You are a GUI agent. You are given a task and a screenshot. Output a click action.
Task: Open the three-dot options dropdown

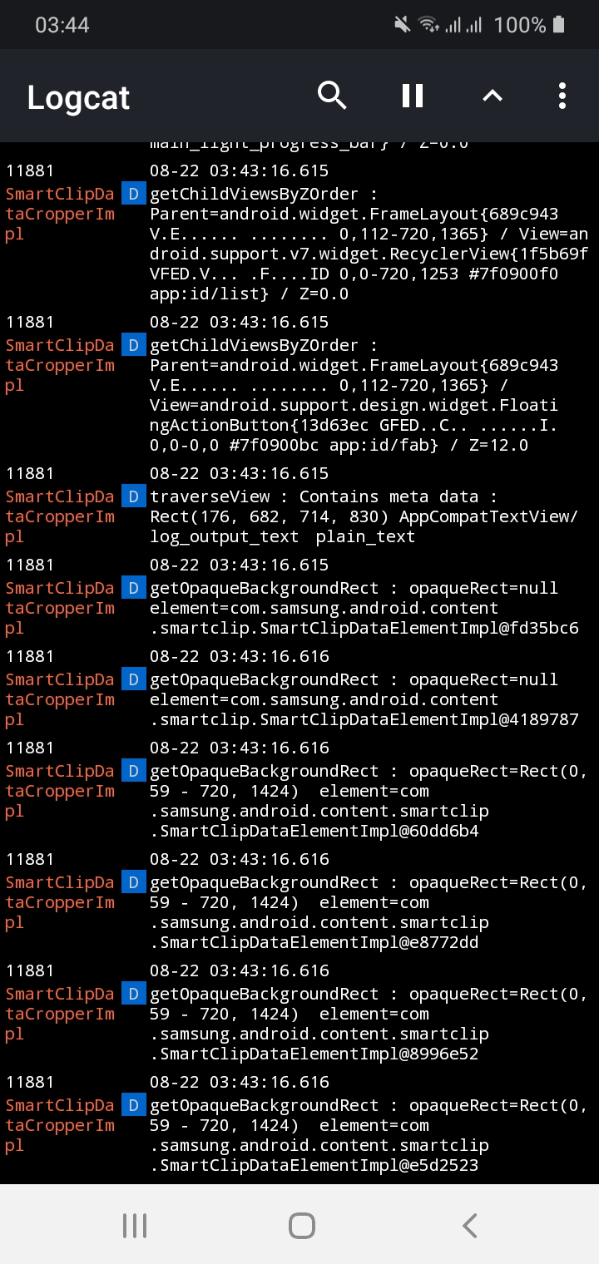(x=562, y=96)
